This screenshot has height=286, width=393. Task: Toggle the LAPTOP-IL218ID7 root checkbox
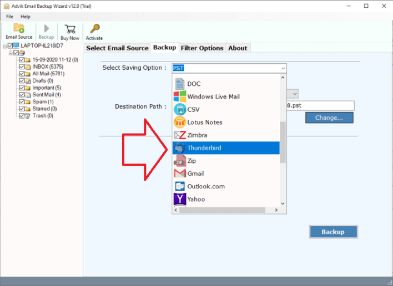point(10,46)
